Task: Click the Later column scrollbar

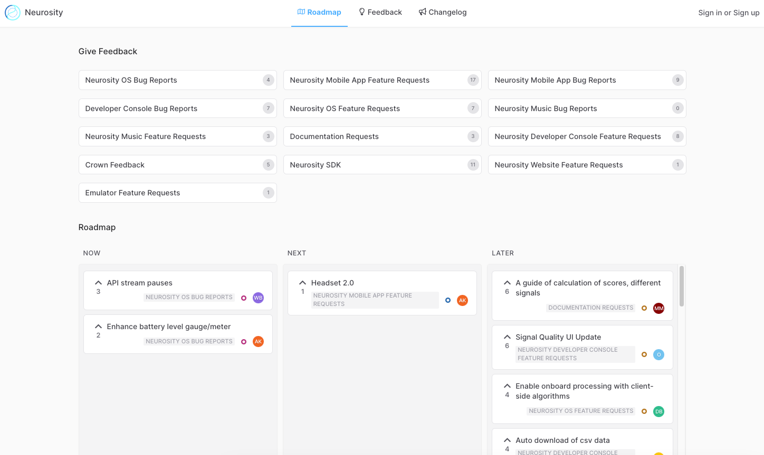Action: tap(682, 286)
